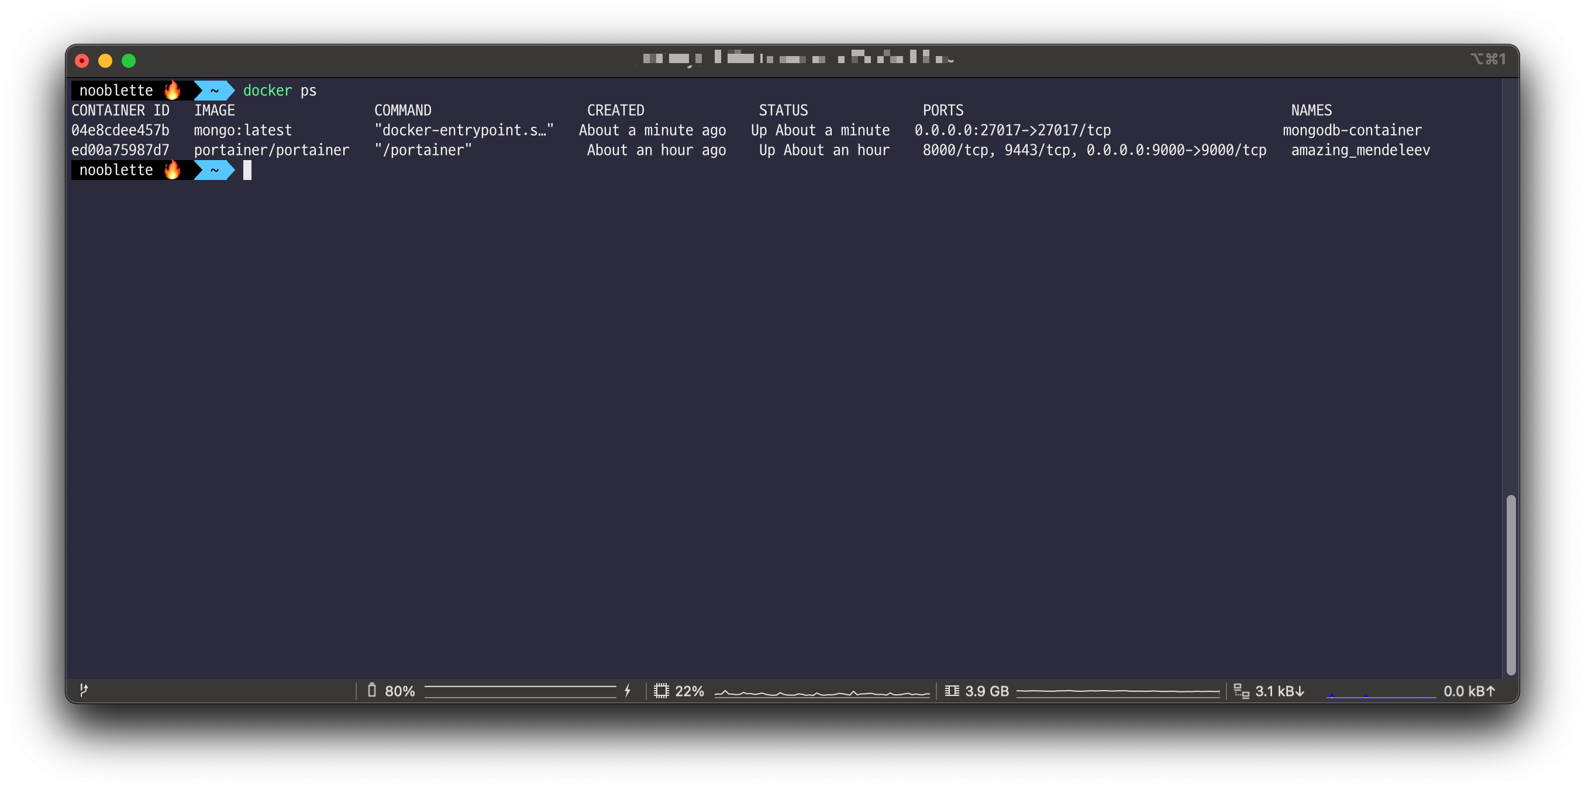Click the fire emoji in the last prompt

pyautogui.click(x=173, y=169)
